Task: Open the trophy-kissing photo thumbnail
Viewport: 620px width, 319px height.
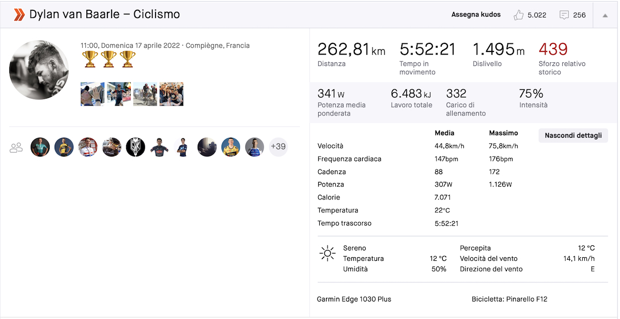Action: coord(92,94)
